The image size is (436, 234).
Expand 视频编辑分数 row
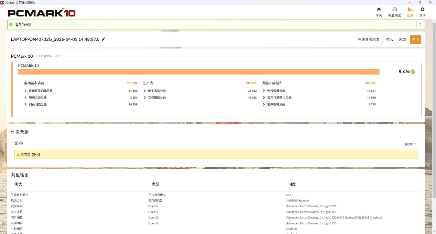[264, 104]
